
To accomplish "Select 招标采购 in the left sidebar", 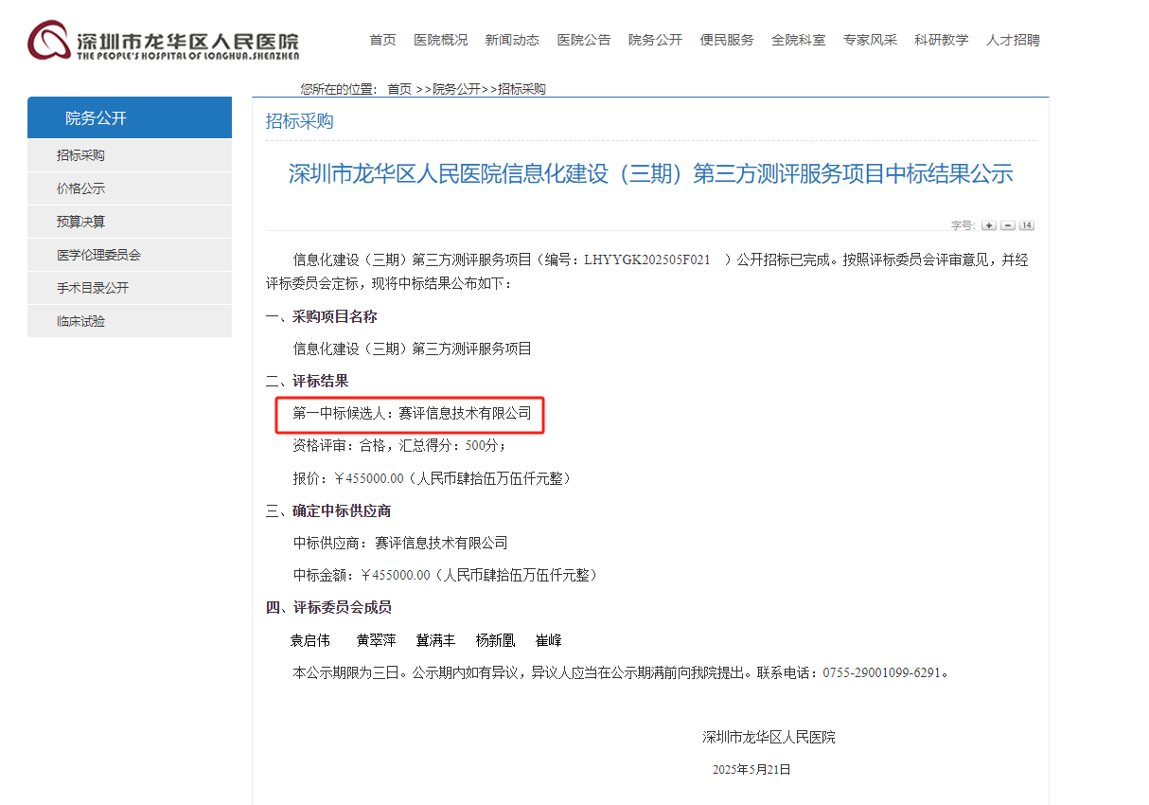I will (81, 155).
